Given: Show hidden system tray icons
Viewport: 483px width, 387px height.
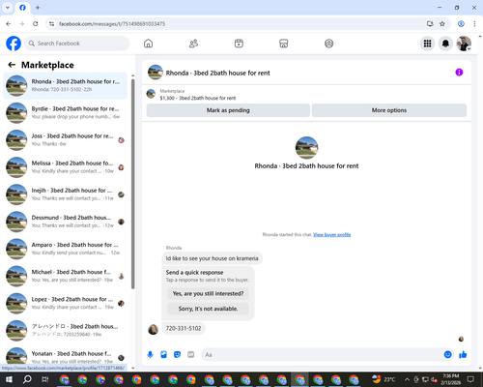Looking at the screenshot, I should [x=407, y=379].
